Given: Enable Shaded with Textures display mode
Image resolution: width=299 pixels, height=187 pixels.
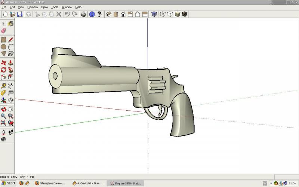Looking at the screenshot, I should 185,14.
